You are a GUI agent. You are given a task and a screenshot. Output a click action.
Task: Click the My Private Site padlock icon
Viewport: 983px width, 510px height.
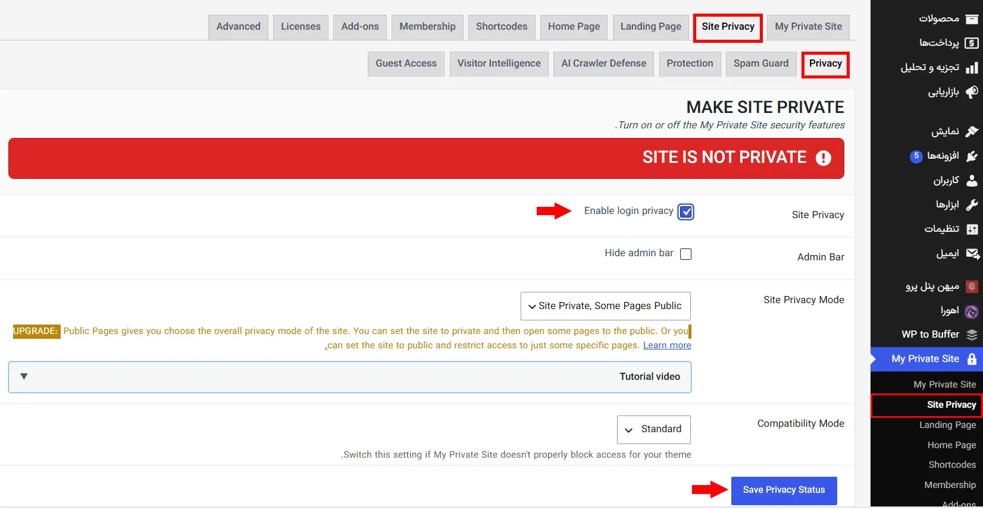tap(972, 359)
